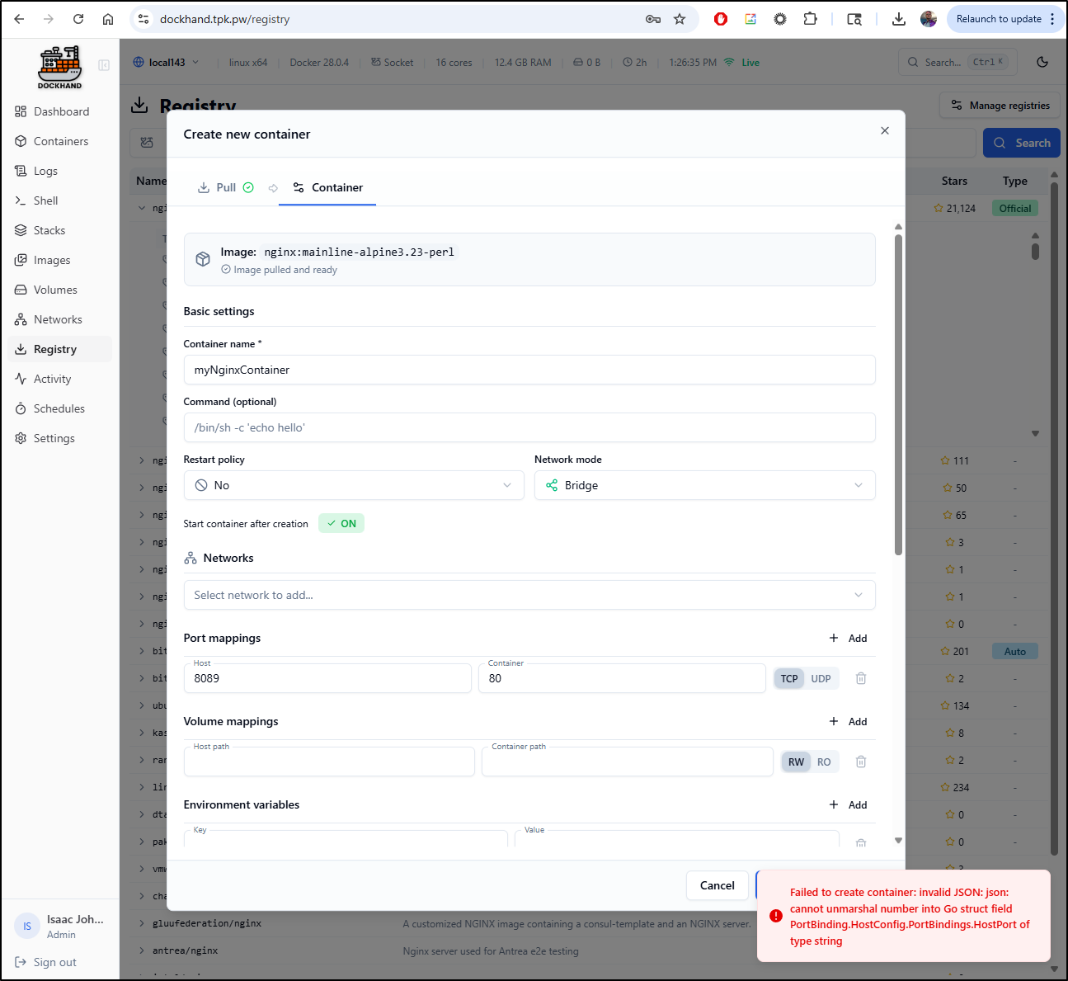Expand the Select network to add dropdown

point(529,595)
